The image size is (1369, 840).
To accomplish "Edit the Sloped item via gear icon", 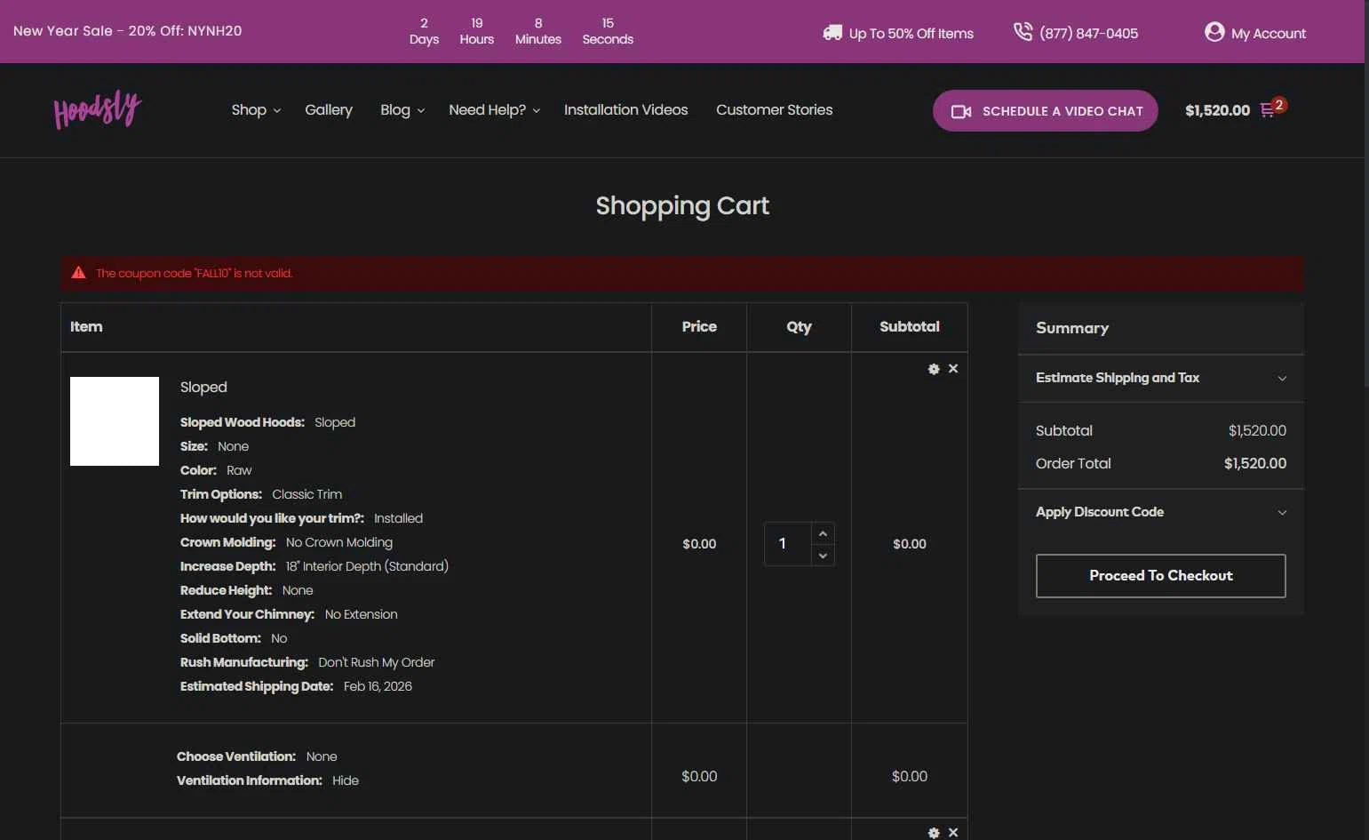I will [934, 369].
